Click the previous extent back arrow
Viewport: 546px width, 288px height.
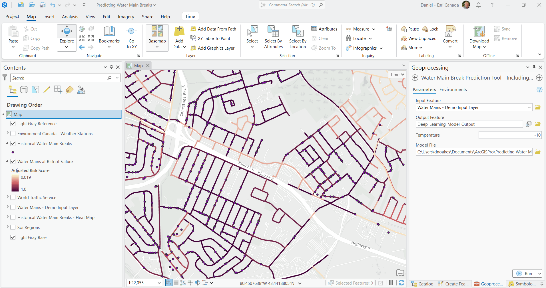[x=82, y=47]
